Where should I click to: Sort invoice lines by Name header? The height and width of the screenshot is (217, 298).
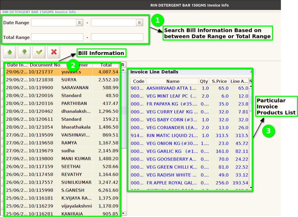(x=173, y=81)
